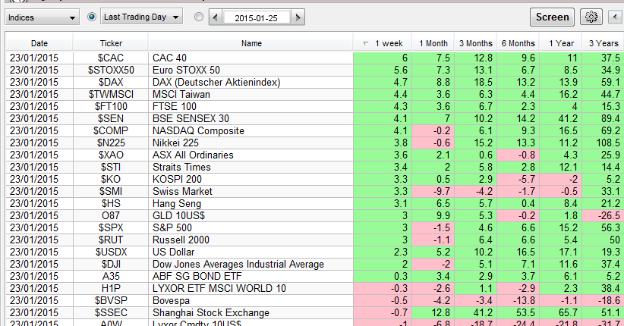Click the $SSEC ticker cell
Screen dimensions: 624x326
(111, 312)
